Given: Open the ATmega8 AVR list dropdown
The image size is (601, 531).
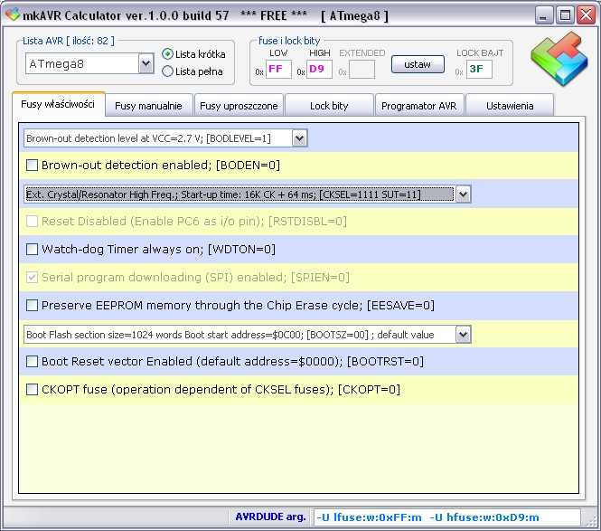Looking at the screenshot, I should 146,63.
